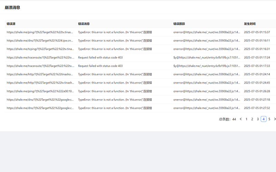Click timestamp 2025-07-05 01:15:37
This screenshot has width=276, height=172.
point(257,32)
